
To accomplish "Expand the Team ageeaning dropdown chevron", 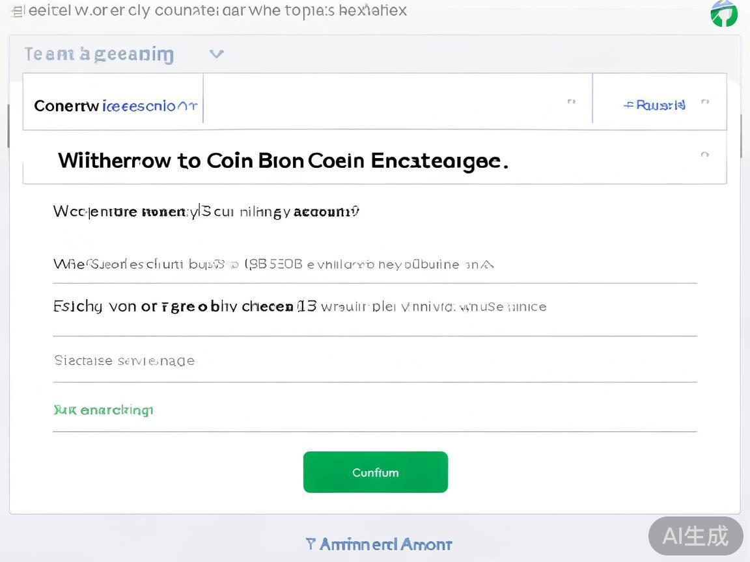I will 216,54.
